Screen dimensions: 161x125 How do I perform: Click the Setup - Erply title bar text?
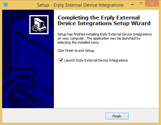point(80,5)
